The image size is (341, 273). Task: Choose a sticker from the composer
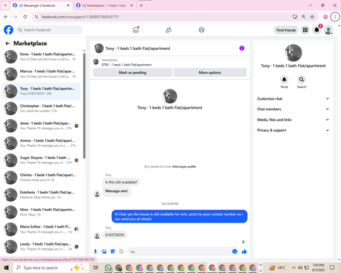pos(113,251)
